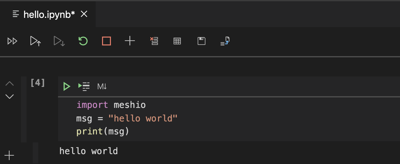Restart the kernel using the green arrow
Viewport: 400px width, 164px height.
(83, 41)
